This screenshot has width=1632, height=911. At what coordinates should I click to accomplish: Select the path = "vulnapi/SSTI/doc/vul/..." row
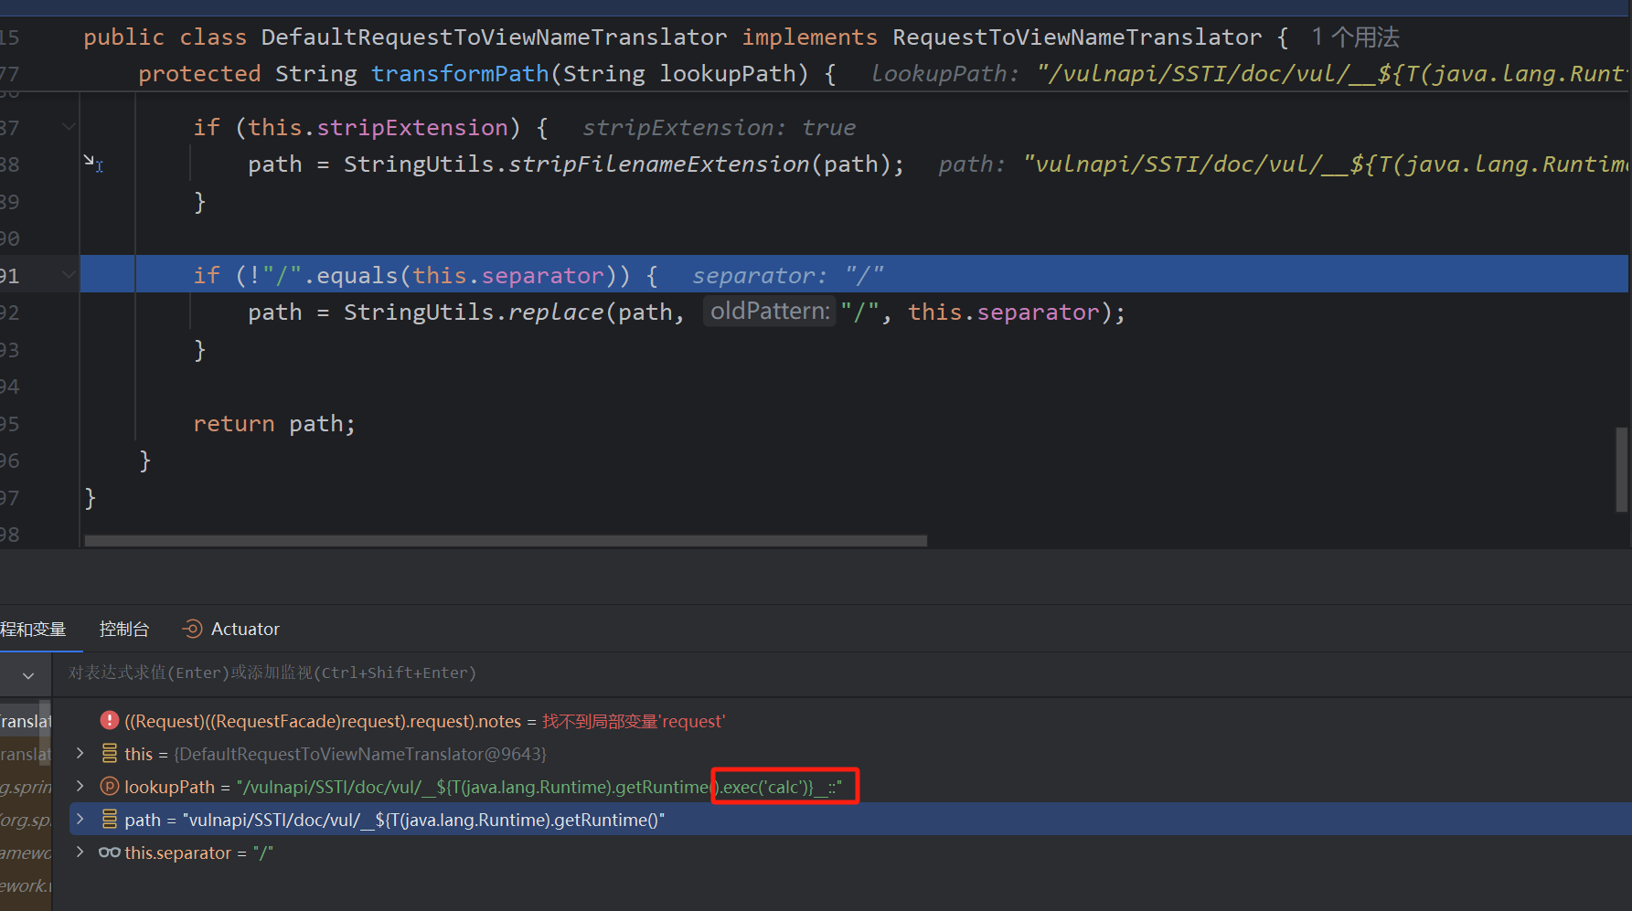850,820
